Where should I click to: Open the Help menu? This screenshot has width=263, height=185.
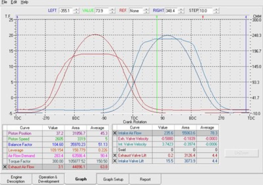(x=24, y=2)
